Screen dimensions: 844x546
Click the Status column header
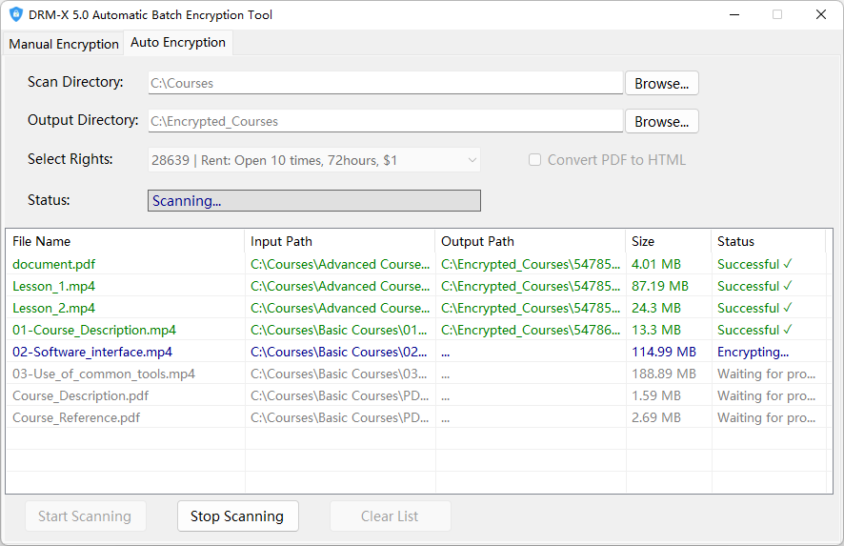[768, 241]
